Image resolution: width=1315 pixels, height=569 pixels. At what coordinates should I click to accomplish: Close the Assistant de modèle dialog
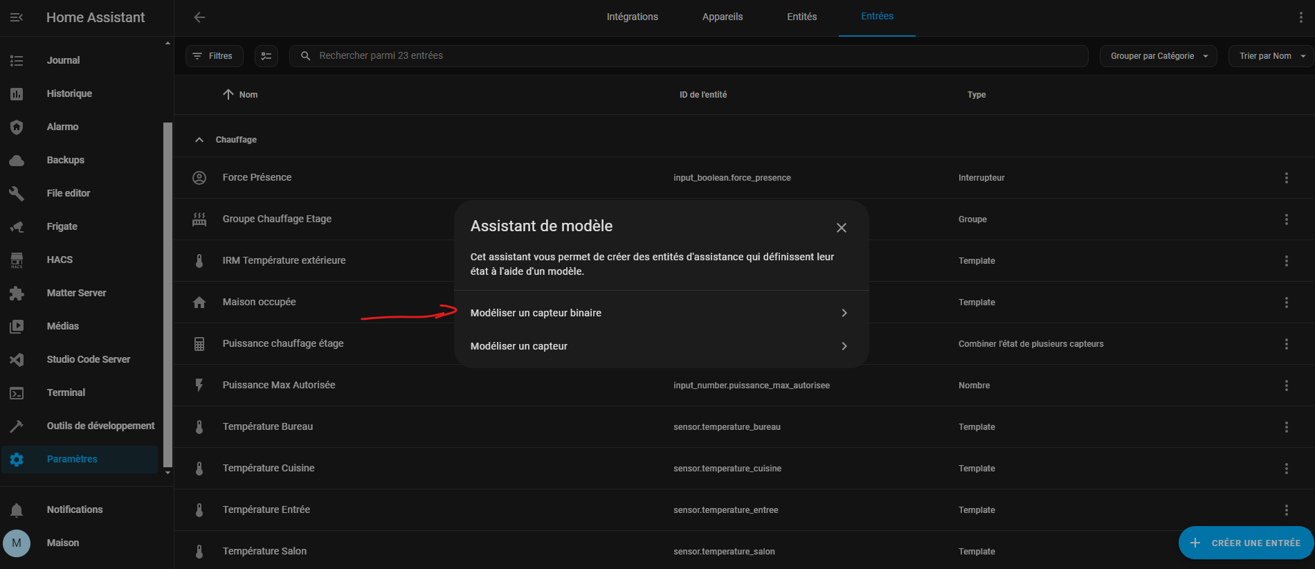pos(841,228)
